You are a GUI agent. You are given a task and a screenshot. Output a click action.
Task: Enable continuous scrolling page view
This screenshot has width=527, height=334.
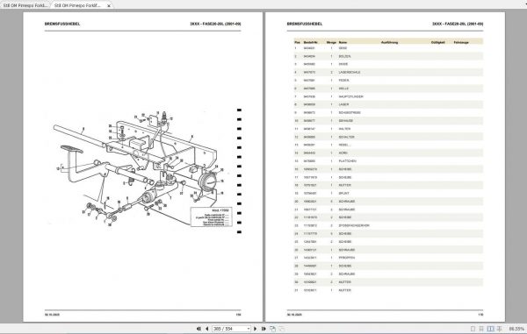click(x=481, y=329)
